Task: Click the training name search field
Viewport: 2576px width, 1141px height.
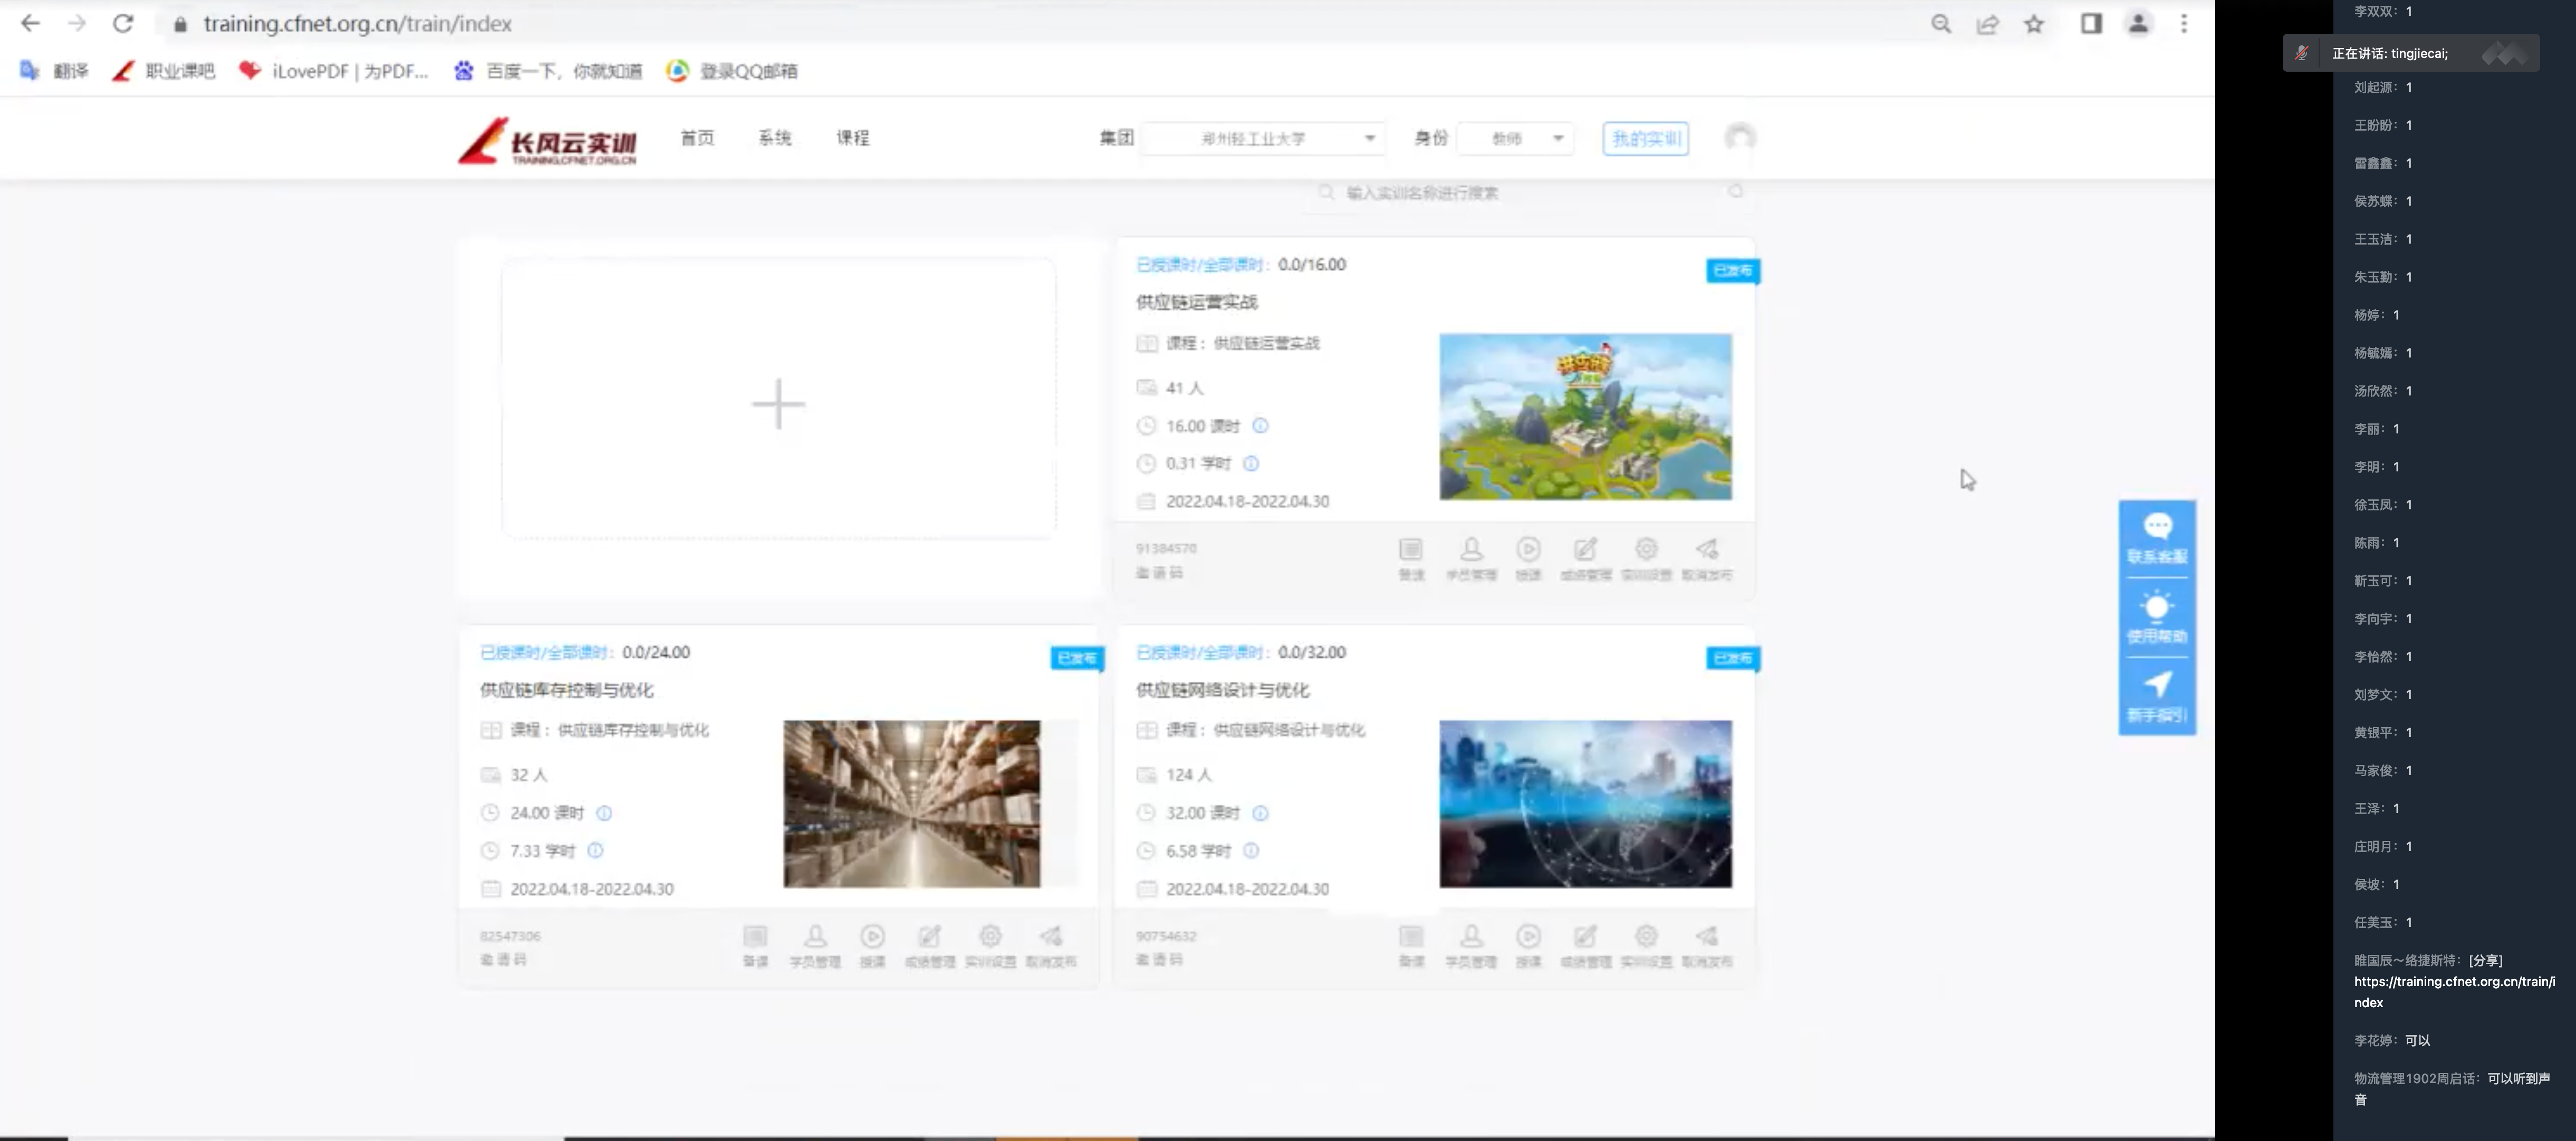Action: [x=1520, y=192]
